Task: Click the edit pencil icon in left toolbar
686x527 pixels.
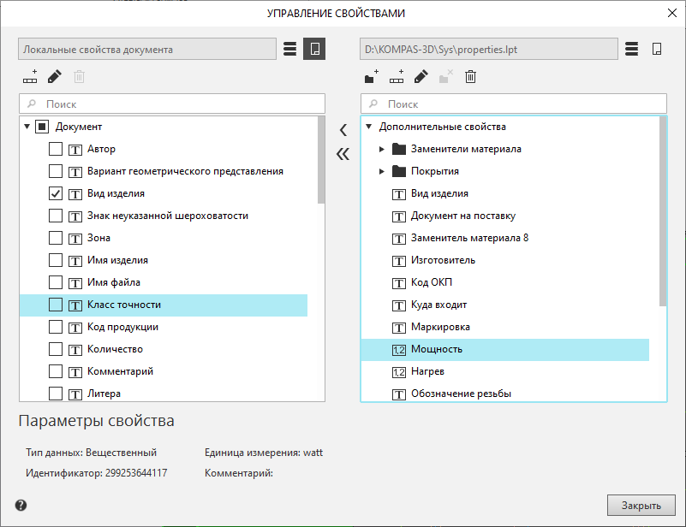Action: point(55,77)
